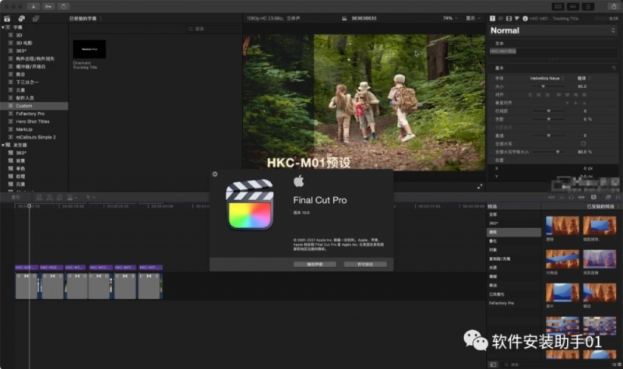Select the Hero Shot Titles category
This screenshot has width=623, height=369.
coord(33,121)
